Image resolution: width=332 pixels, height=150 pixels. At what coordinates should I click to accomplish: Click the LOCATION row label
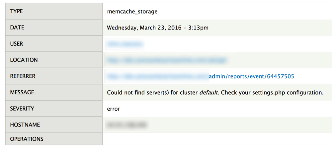[24, 60]
